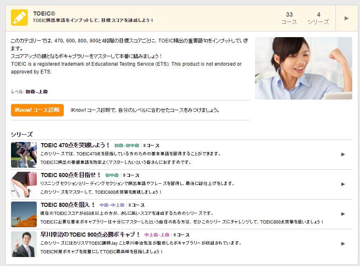The height and width of the screenshot is (266, 360).
Task: Open arrow for TOEIC 470点 series
Action: click(x=343, y=154)
